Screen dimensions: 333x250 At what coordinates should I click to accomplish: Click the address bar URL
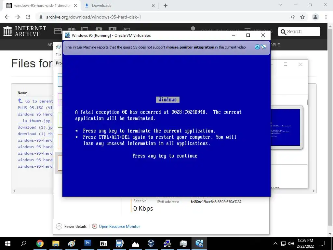point(93,17)
